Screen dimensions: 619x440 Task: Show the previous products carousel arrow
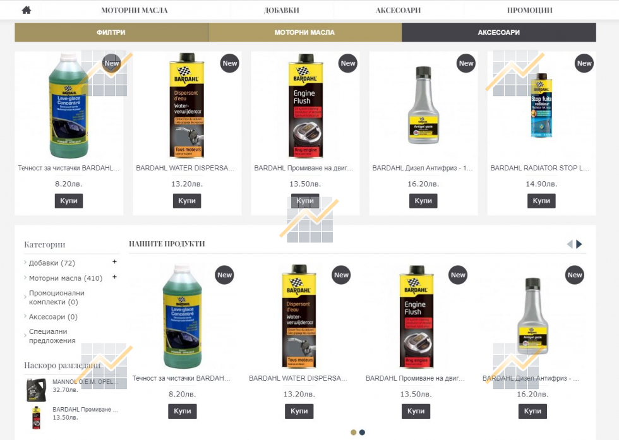coord(570,244)
